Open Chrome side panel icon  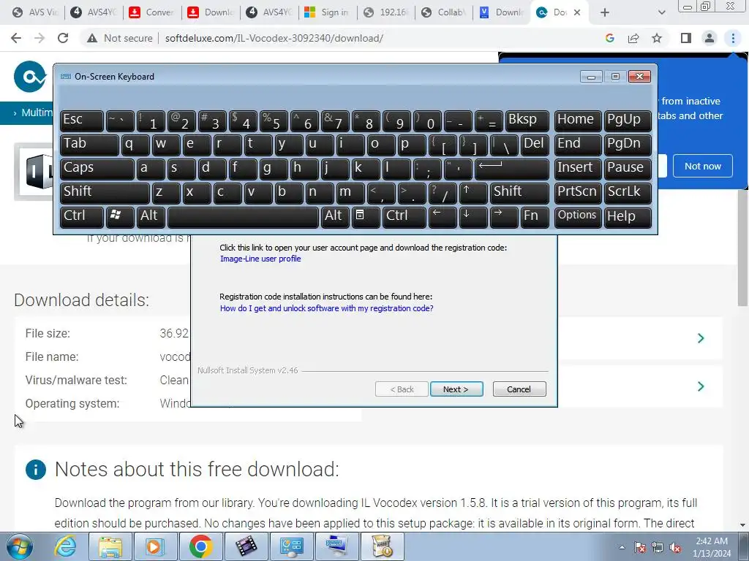pyautogui.click(x=686, y=38)
